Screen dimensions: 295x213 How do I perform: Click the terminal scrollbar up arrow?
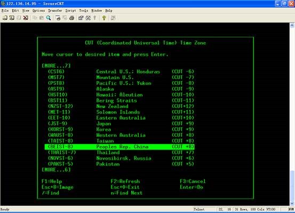click(292, 26)
